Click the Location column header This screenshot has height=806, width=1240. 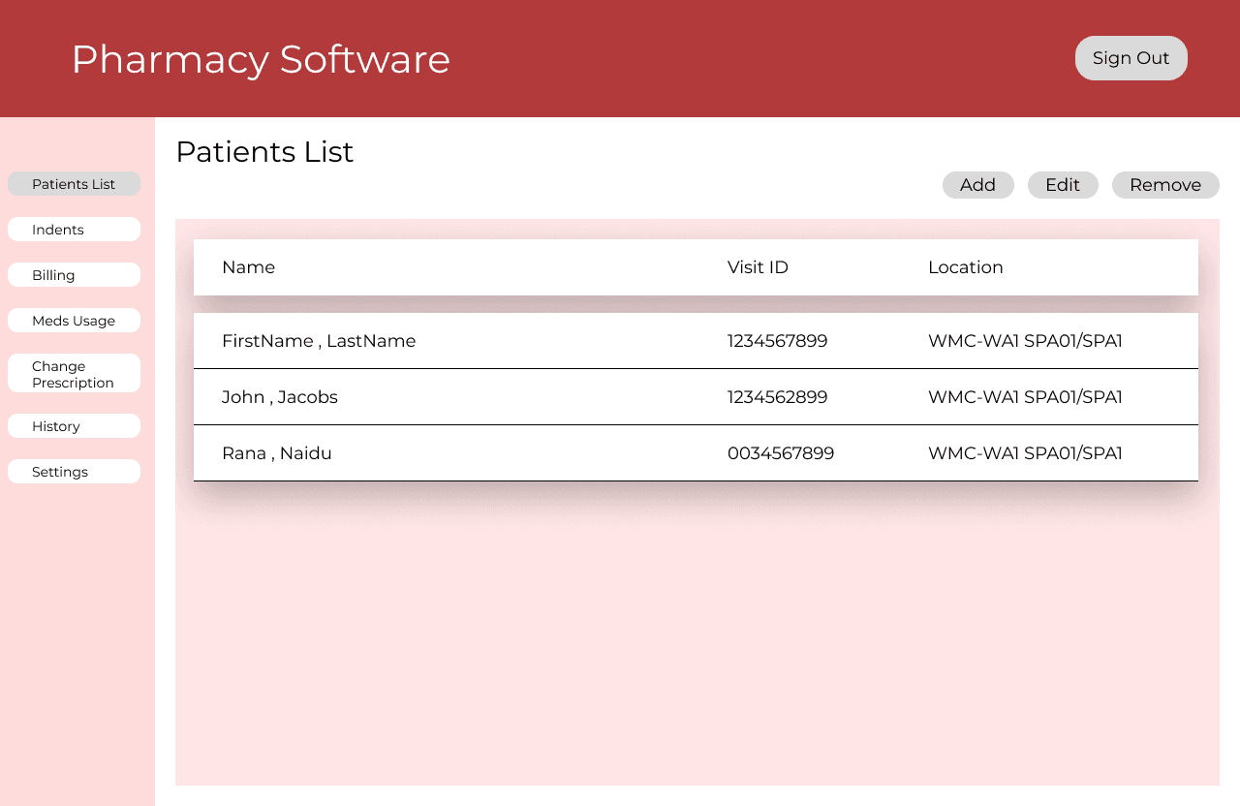[966, 267]
